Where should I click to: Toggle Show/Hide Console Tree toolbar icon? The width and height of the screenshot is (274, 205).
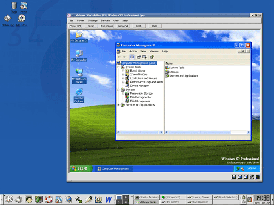tap(132, 57)
